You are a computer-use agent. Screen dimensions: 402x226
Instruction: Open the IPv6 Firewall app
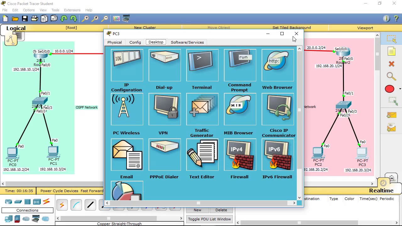[278, 154]
